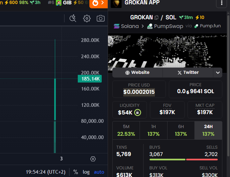The height and width of the screenshot is (177, 230).
Task: Click the 40,000.00 price axis label
Action: 92,137
